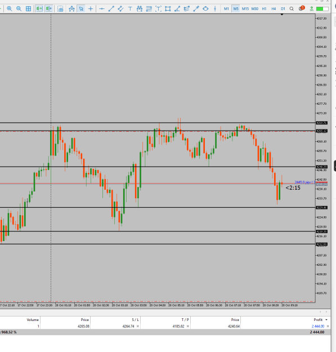Switch chart to D1 timeframe
The image size is (336, 352).
(x=283, y=9)
